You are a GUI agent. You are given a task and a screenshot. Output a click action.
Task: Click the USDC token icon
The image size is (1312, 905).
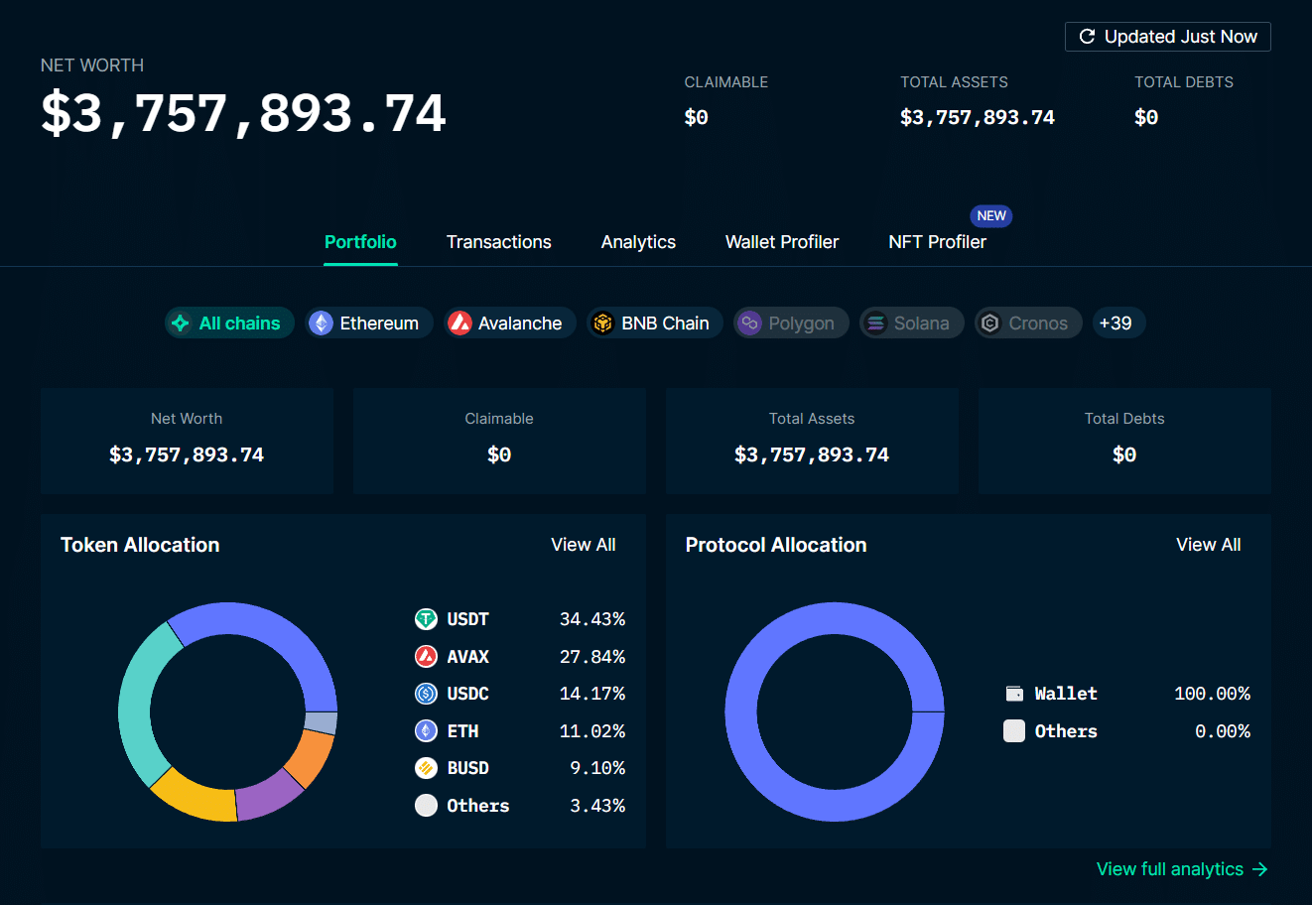click(x=426, y=694)
